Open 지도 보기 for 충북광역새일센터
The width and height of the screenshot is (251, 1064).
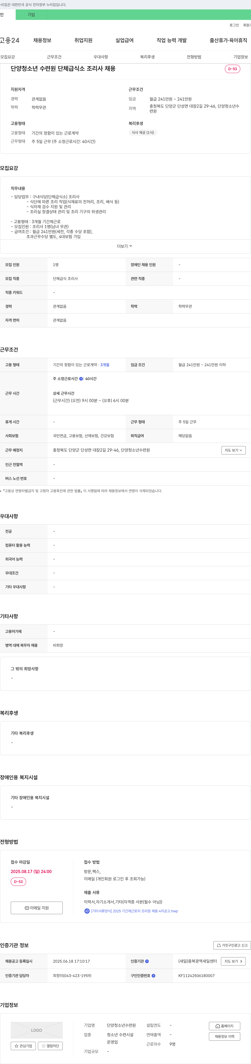(233, 962)
